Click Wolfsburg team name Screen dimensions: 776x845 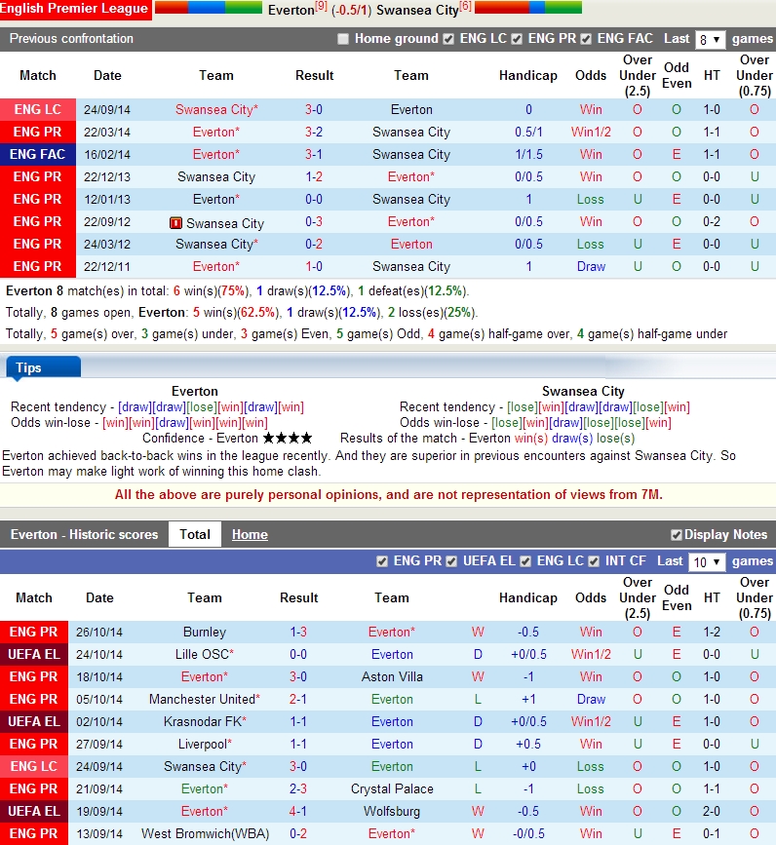click(392, 811)
